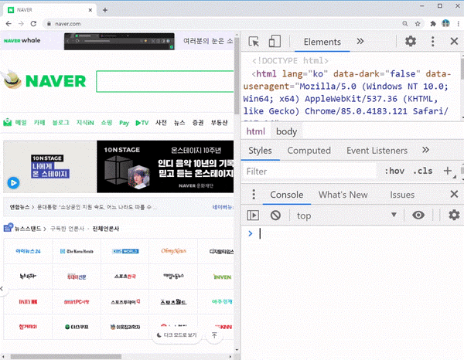Close the DevTools panel
Image resolution: width=464 pixels, height=360 pixels.
(454, 41)
